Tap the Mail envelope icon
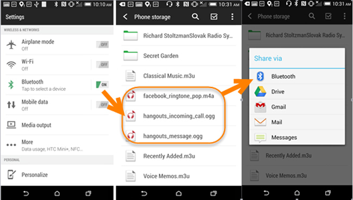The height and width of the screenshot is (200, 353). (260, 122)
